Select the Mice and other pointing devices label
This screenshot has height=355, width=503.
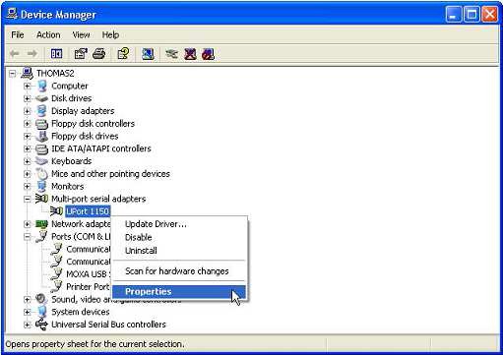(110, 174)
